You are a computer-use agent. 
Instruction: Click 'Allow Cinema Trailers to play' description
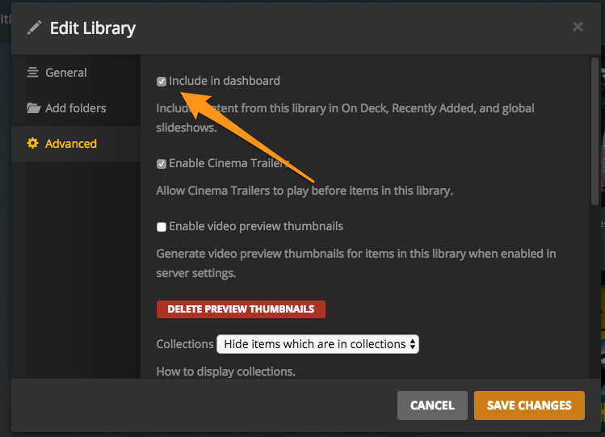(305, 191)
